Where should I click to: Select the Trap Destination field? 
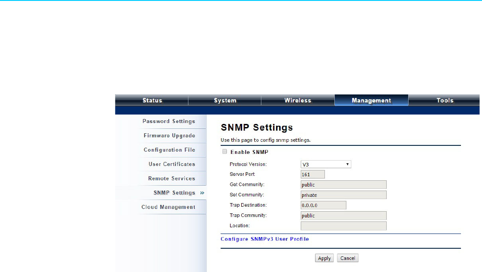(x=324, y=205)
